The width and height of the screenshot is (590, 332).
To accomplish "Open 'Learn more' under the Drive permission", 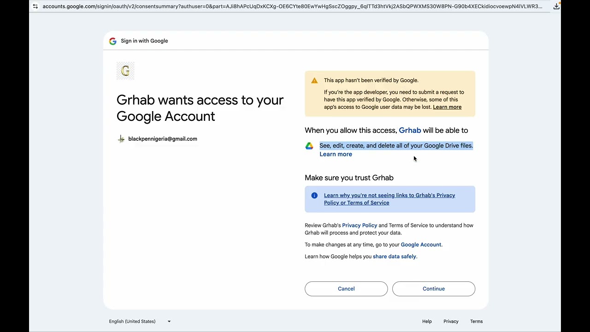I will click(x=336, y=154).
